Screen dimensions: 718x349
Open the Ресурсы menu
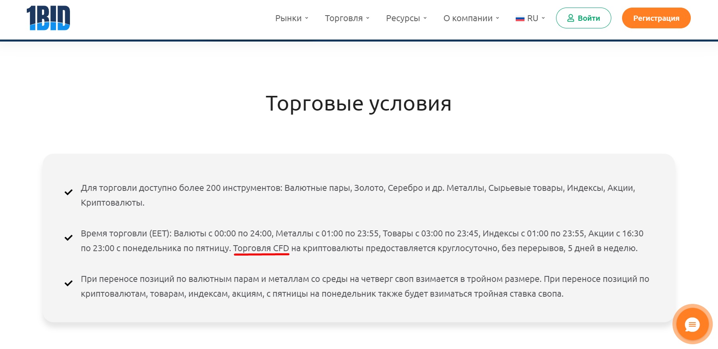pos(406,18)
